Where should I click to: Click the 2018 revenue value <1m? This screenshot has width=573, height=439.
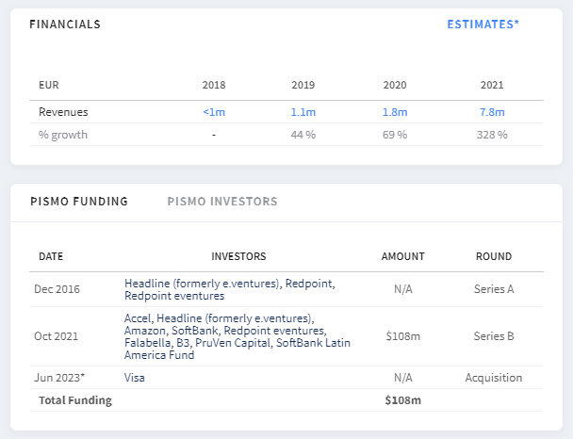click(x=214, y=112)
